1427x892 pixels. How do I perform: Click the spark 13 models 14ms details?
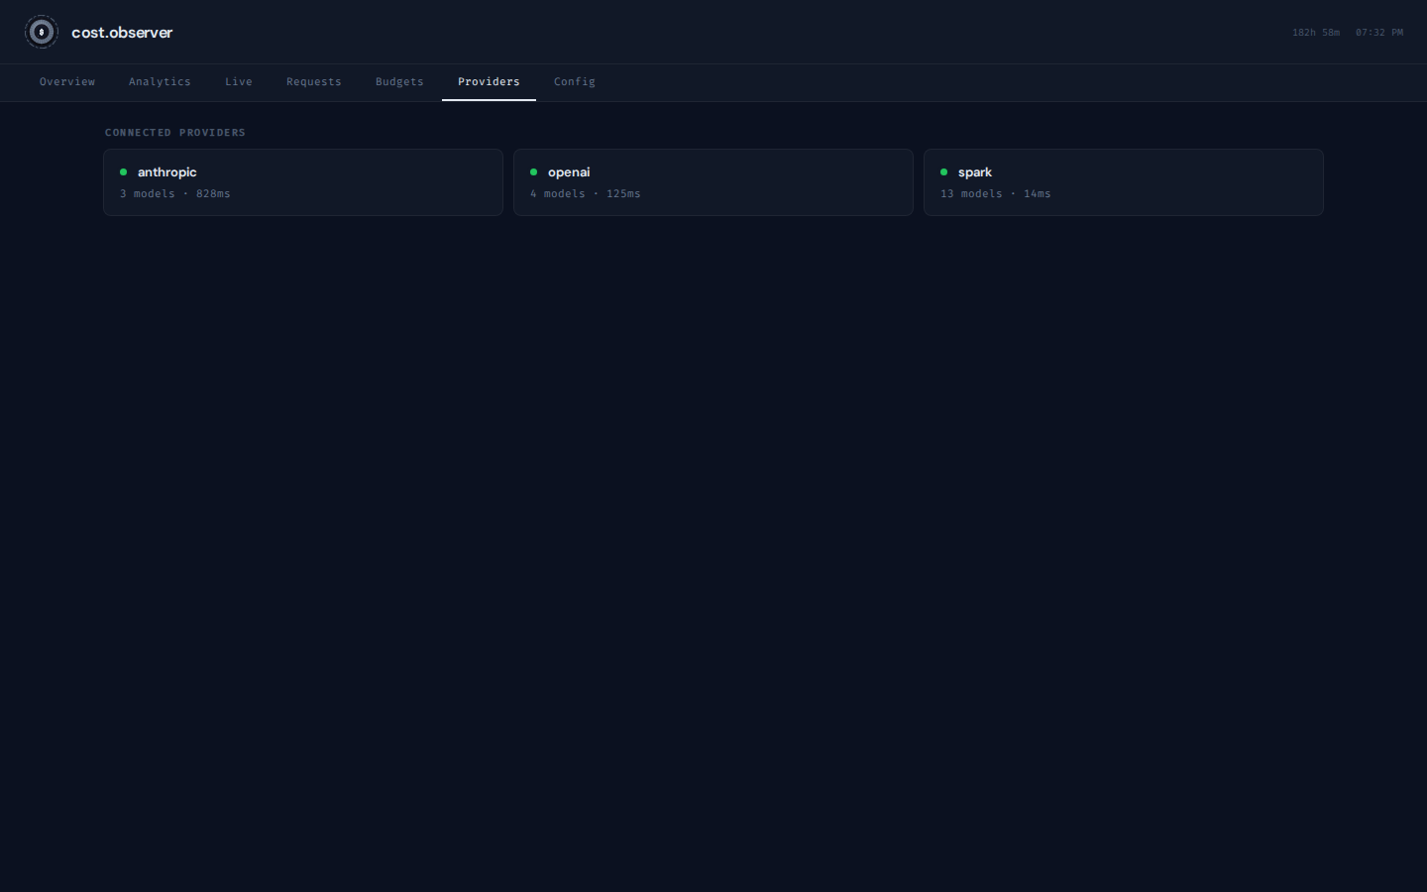coord(996,194)
